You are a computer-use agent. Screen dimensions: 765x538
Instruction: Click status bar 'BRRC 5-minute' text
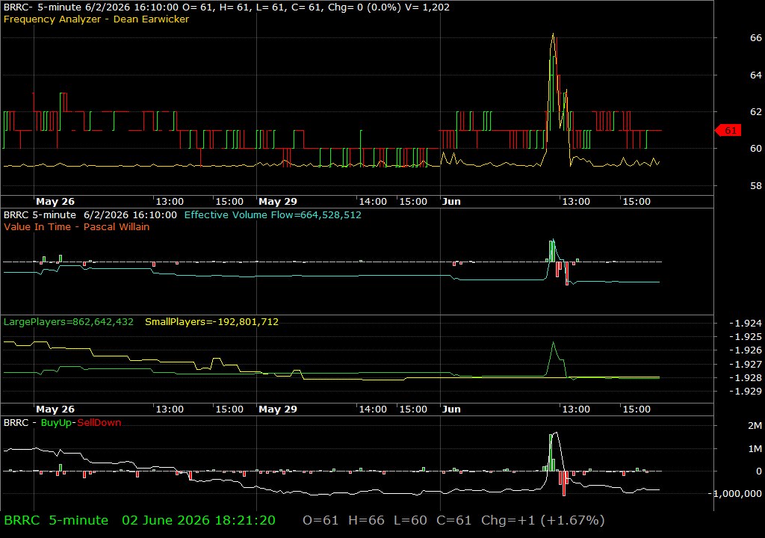(55, 520)
